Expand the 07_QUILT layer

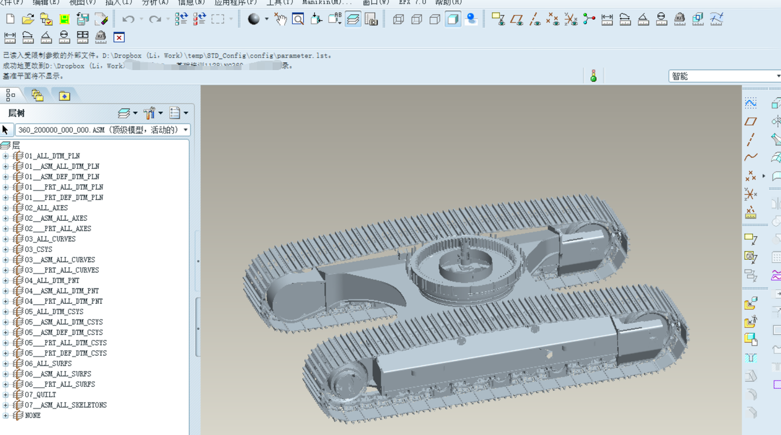[x=5, y=395]
